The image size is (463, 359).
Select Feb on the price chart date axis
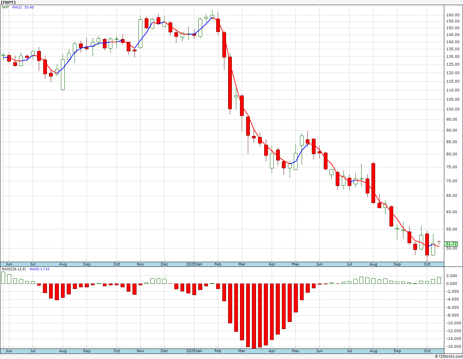coord(218,264)
